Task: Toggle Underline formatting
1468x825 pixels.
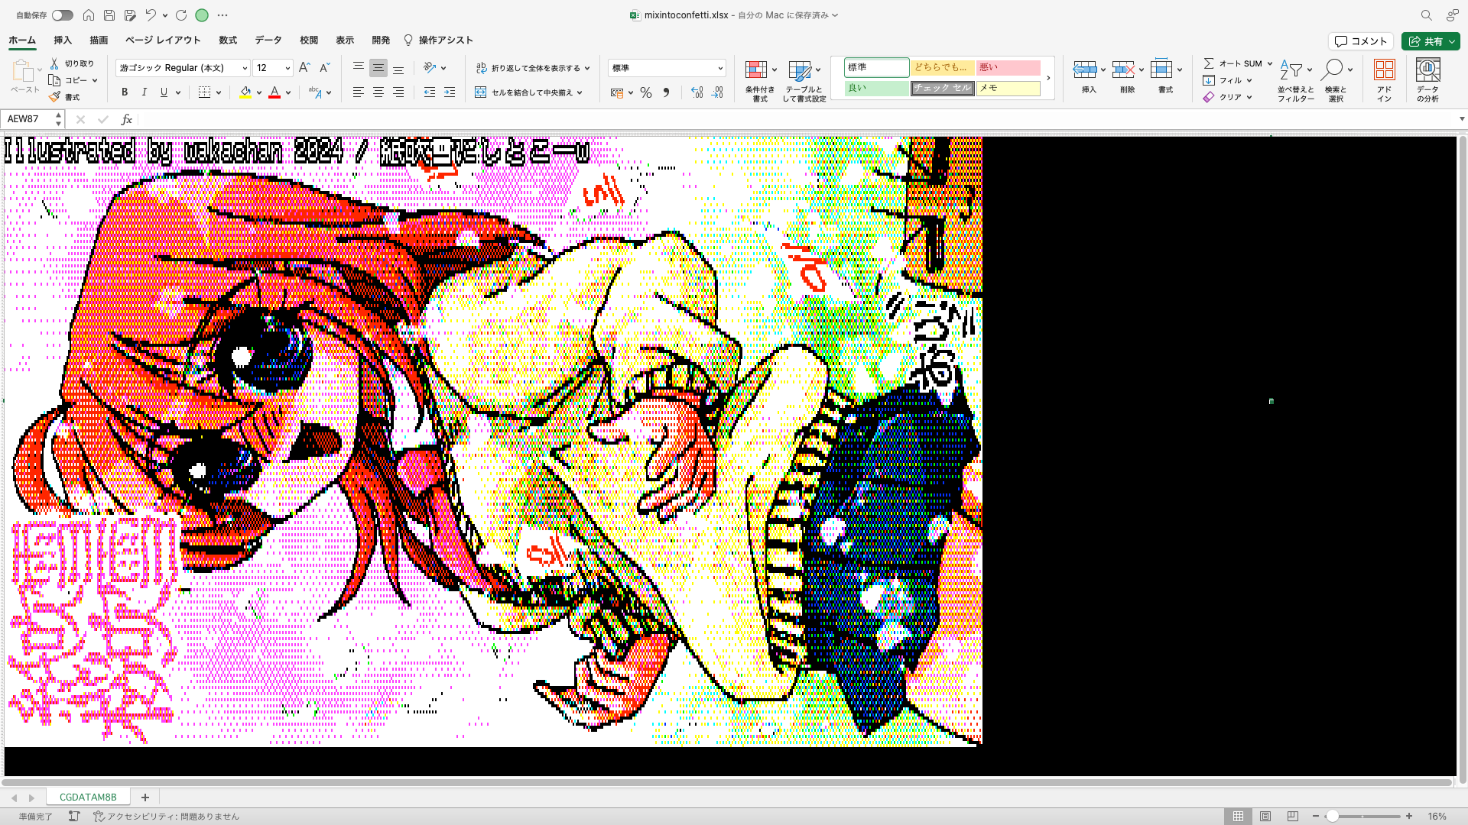Action: (x=164, y=92)
